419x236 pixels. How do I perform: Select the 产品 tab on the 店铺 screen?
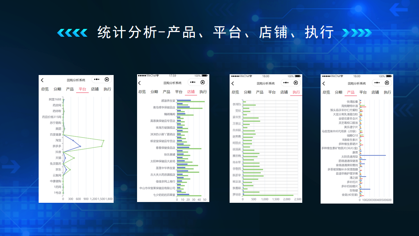166,91
